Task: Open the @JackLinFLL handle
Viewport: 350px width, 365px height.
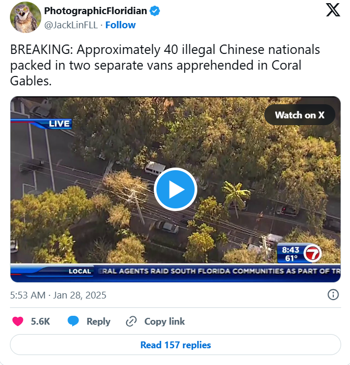Action: click(x=71, y=25)
